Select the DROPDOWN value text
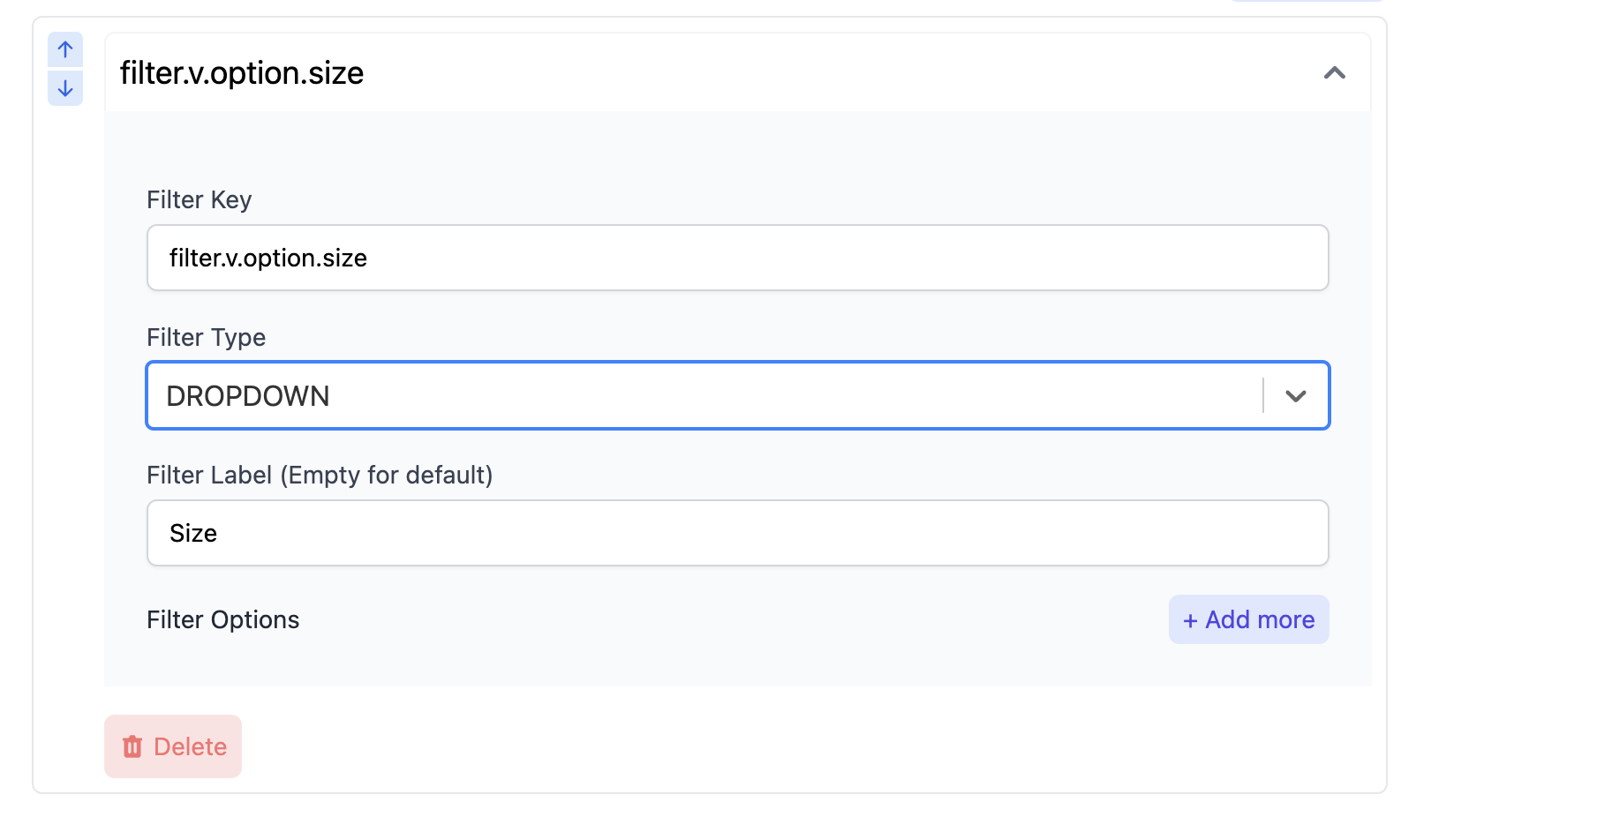 (x=248, y=396)
